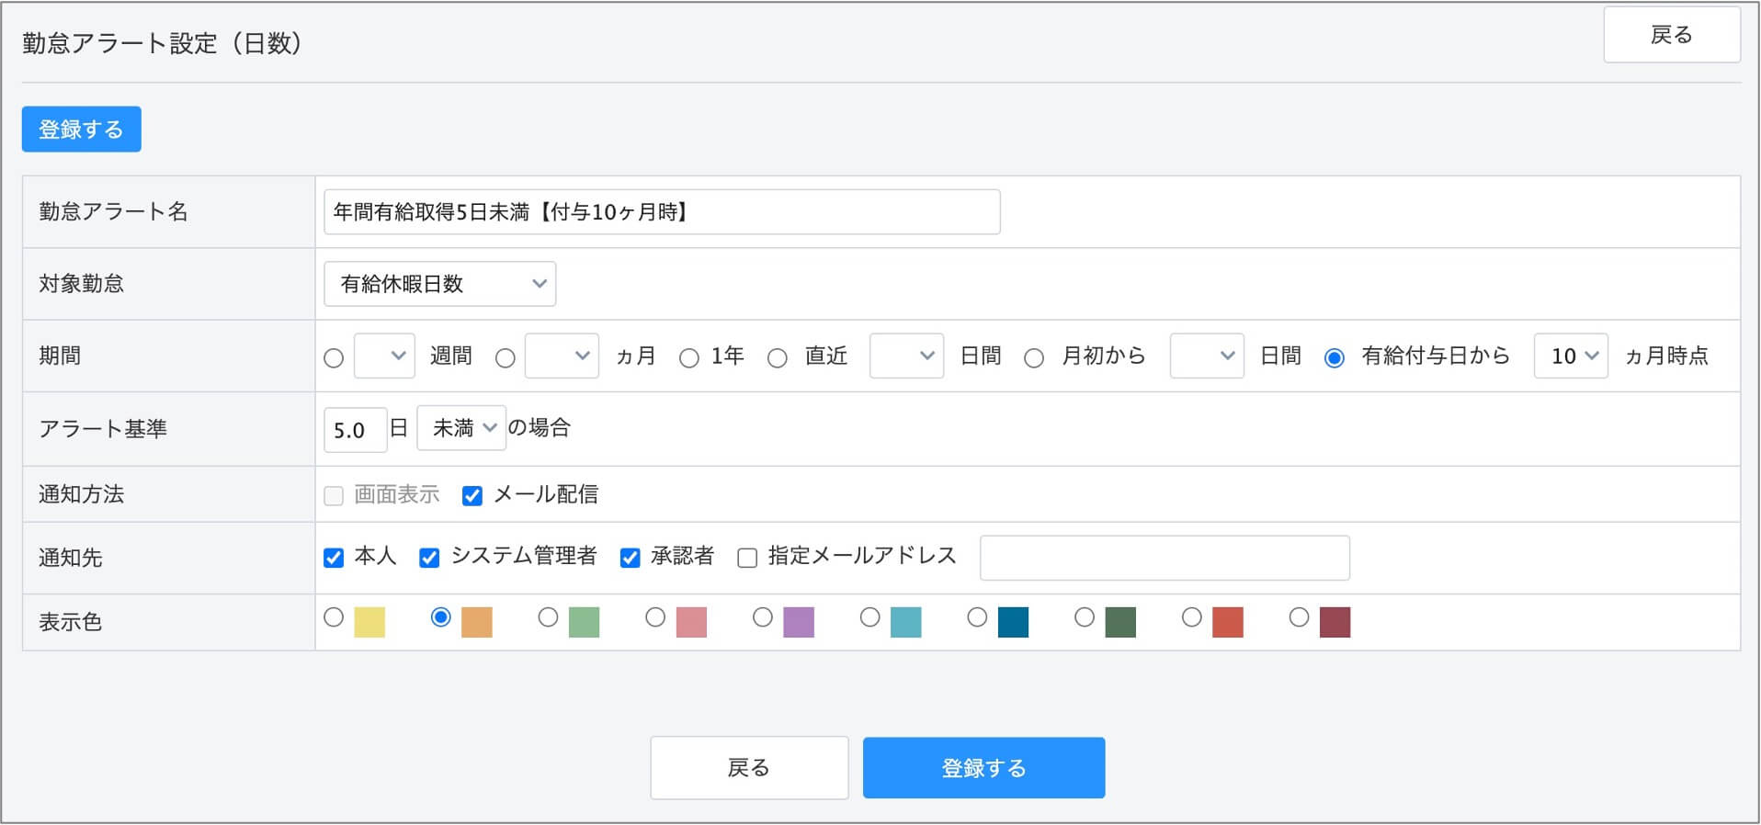Click the bottom white 戻る button
The image size is (1761, 825).
coord(748,768)
